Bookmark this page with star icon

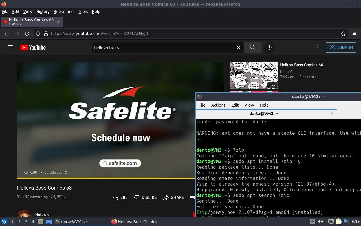pyautogui.click(x=343, y=34)
